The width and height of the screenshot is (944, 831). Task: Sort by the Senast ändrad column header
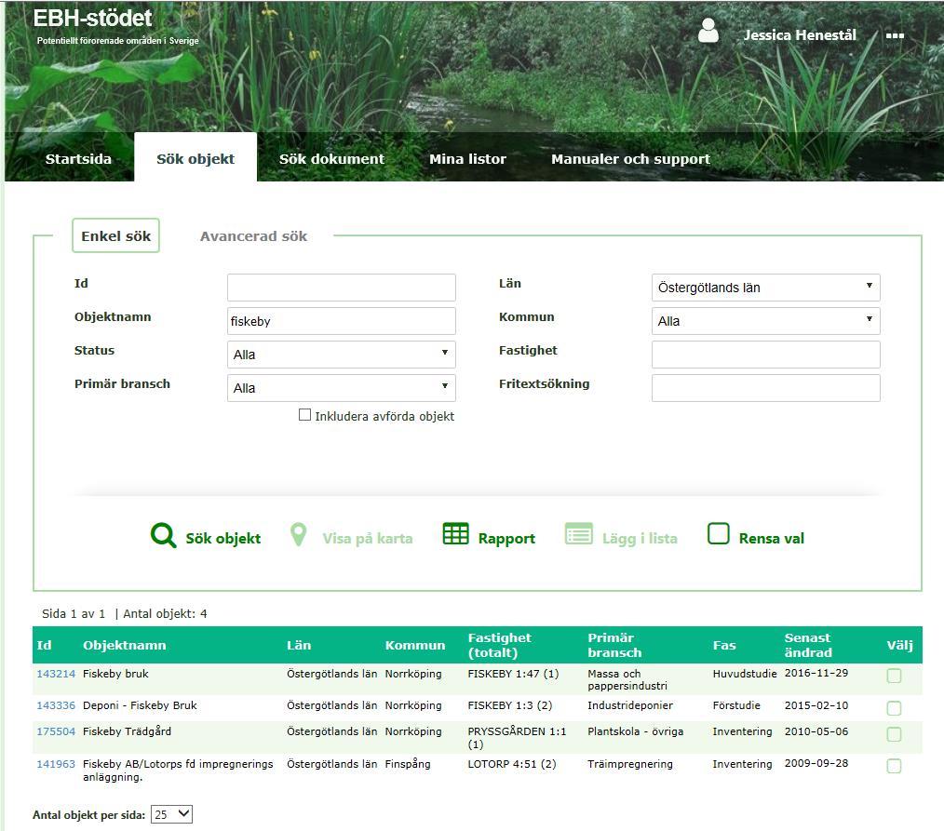[808, 645]
